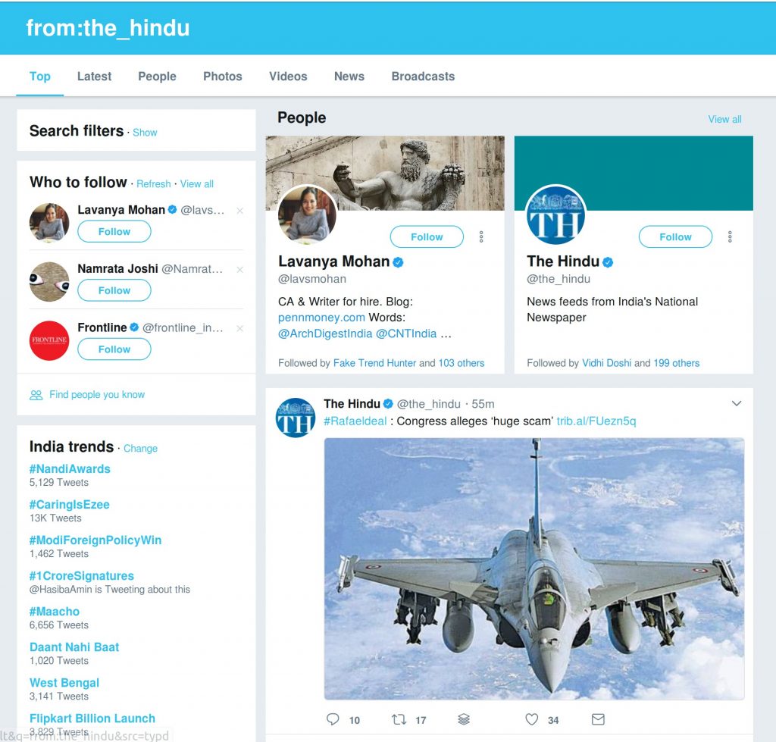Expand the tweet options chevron
This screenshot has height=742, width=776.
coord(736,404)
